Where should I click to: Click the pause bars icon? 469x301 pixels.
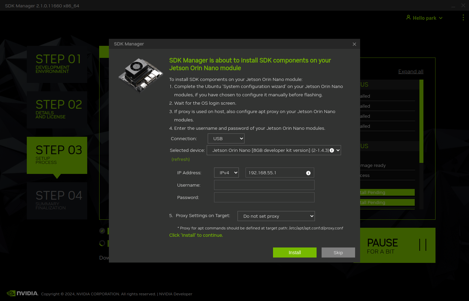tap(423, 245)
